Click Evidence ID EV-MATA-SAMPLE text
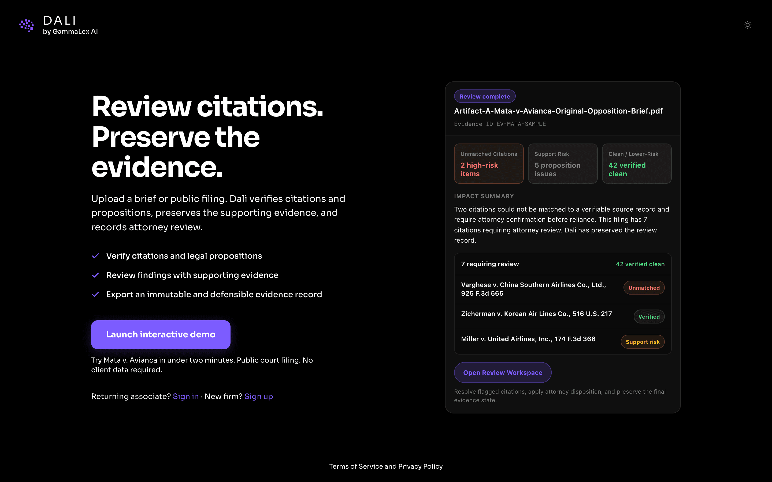The height and width of the screenshot is (482, 772). click(x=500, y=124)
